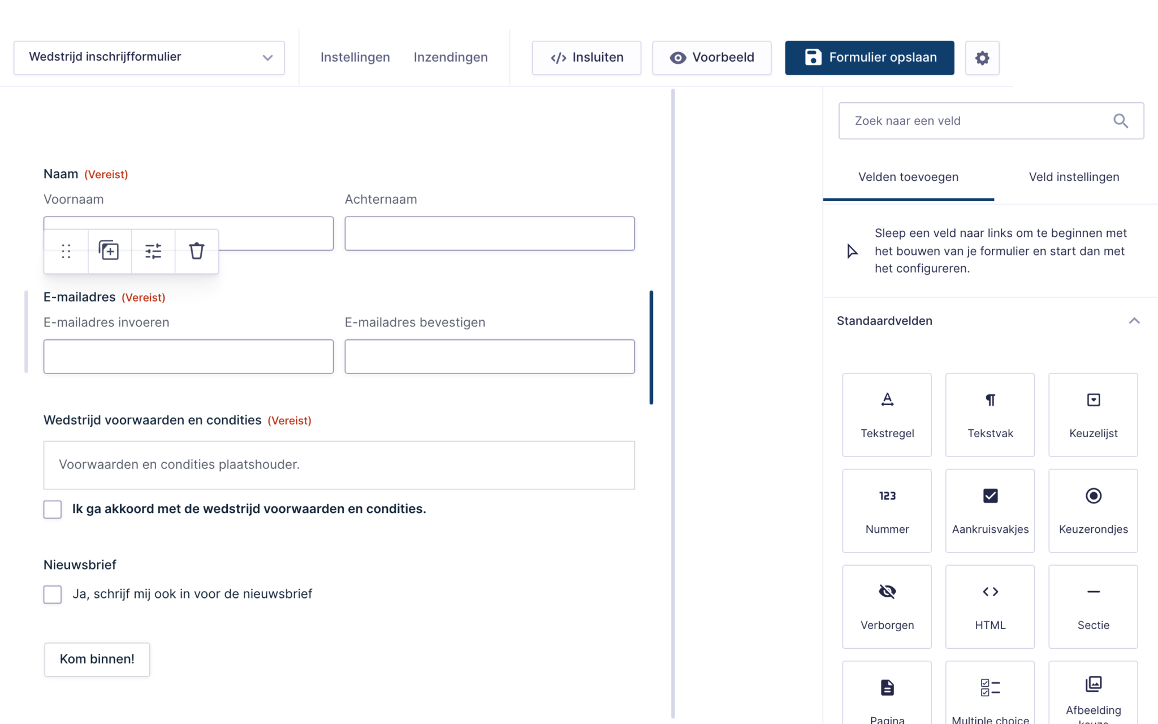Click the Voorbeeld preview button

tap(712, 58)
